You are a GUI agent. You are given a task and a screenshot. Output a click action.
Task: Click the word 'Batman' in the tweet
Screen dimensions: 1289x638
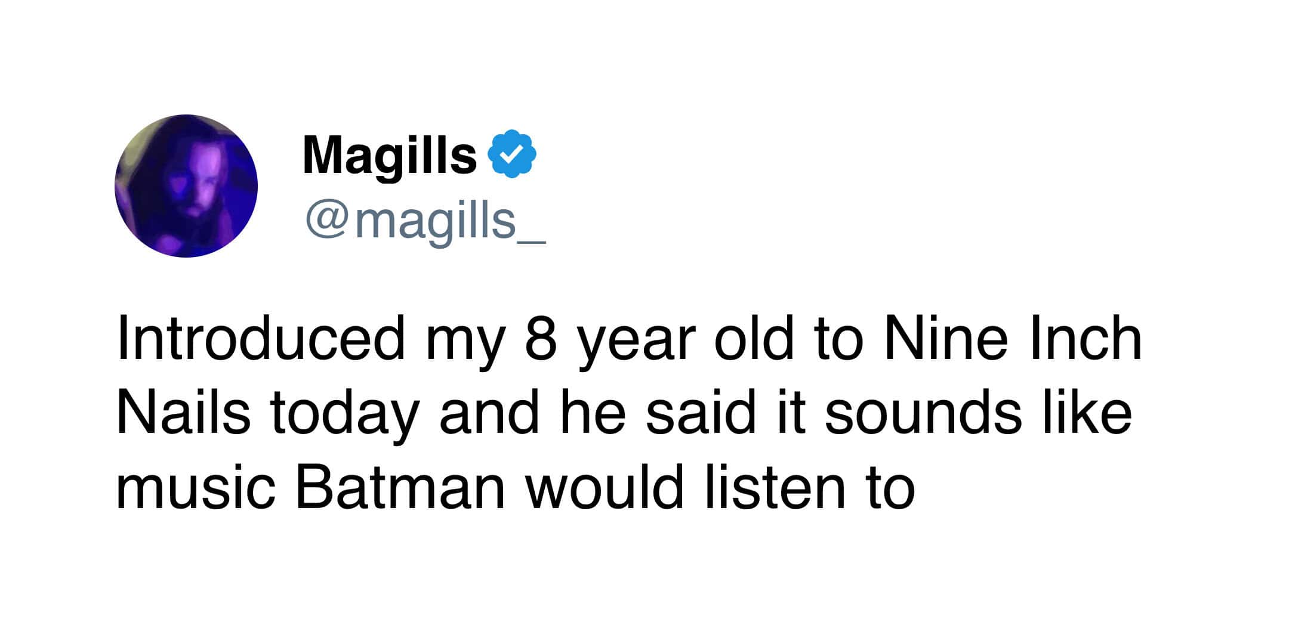click(400, 488)
